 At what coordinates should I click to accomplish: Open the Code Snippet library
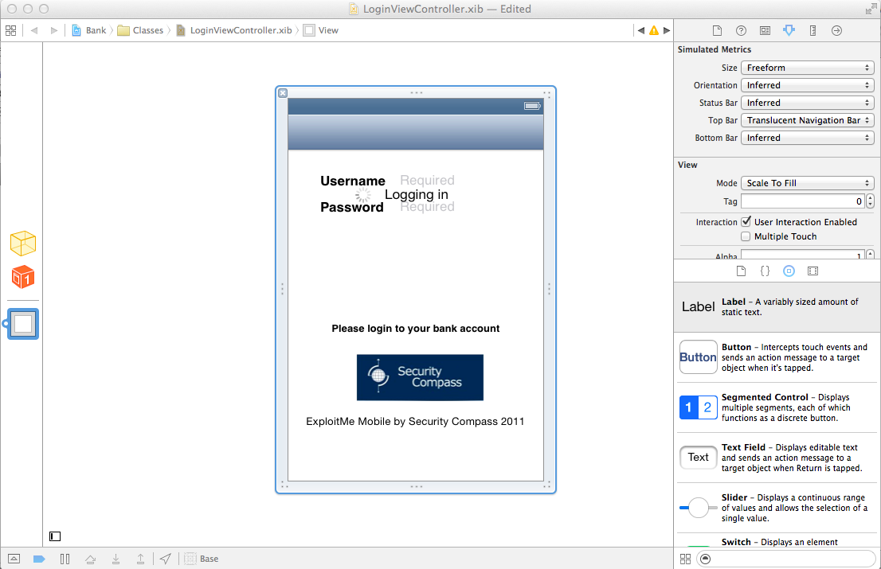point(765,271)
